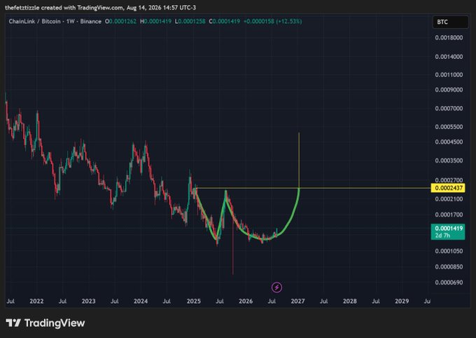Click the thefetztizzle created with TradingView.com header

coord(100,8)
